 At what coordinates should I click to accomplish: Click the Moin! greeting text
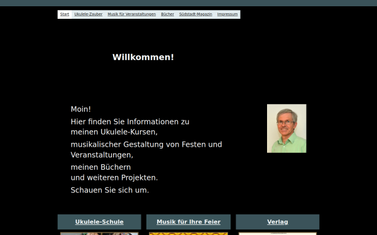[81, 109]
